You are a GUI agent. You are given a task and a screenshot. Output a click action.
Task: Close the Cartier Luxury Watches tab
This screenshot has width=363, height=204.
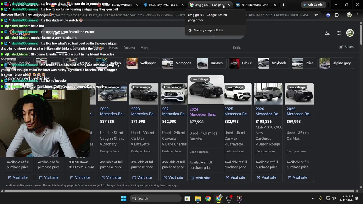[136, 5]
